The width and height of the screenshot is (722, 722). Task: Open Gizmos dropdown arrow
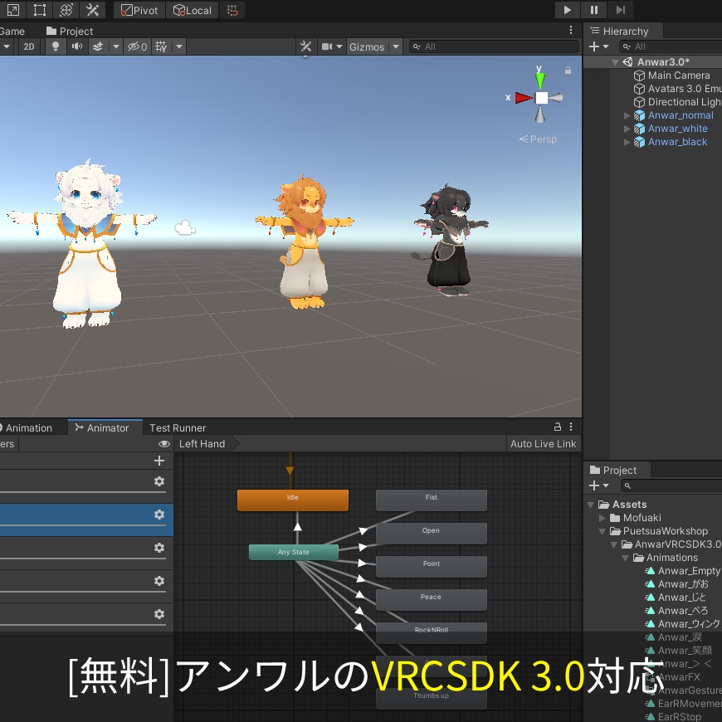[x=396, y=46]
